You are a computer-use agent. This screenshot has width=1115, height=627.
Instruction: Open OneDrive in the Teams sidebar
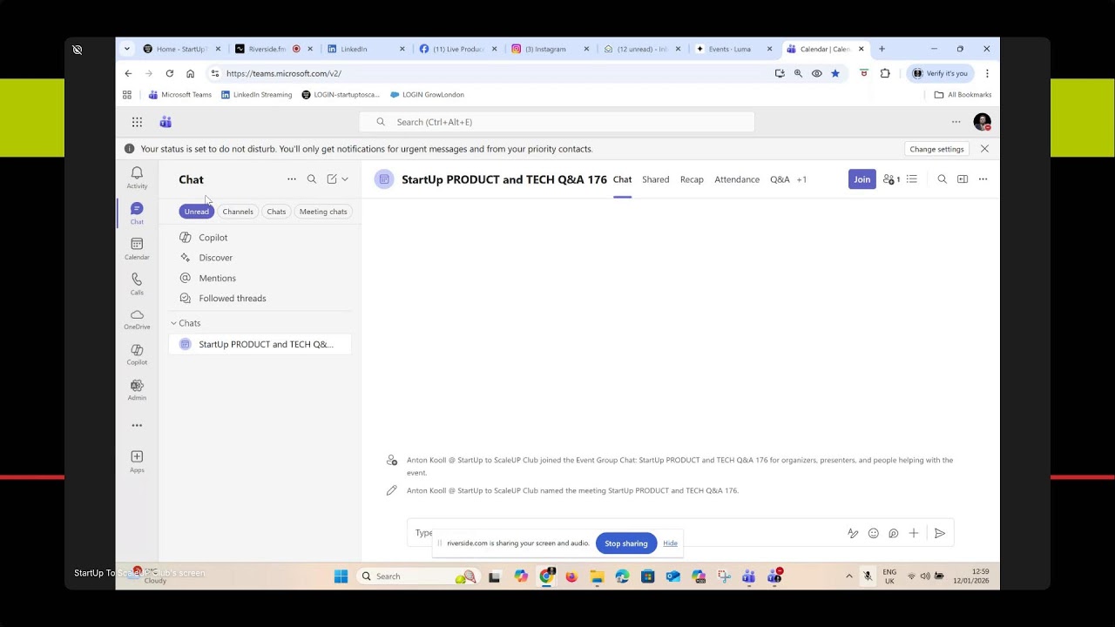pyautogui.click(x=137, y=319)
